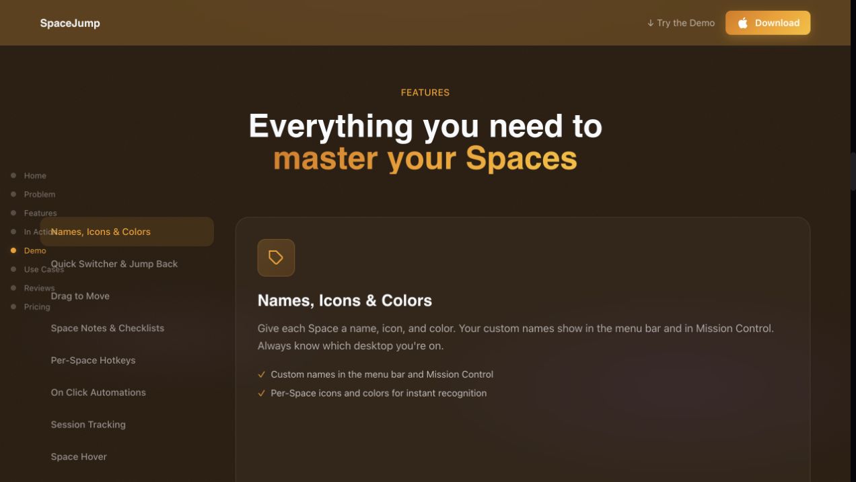Click the tag icon above Names, Icons & Colors

click(x=276, y=257)
